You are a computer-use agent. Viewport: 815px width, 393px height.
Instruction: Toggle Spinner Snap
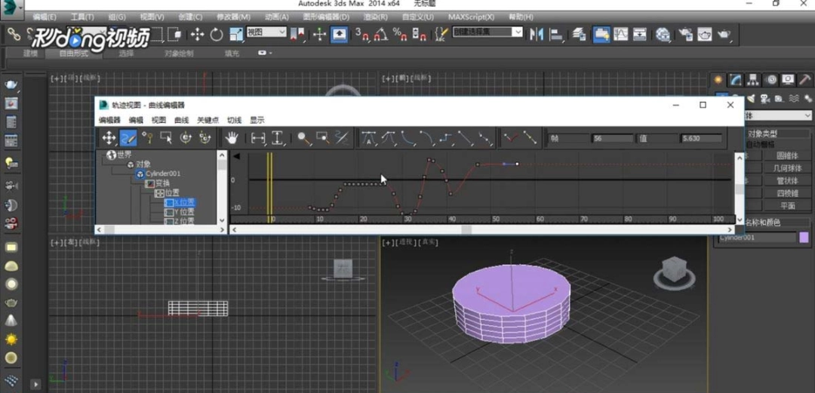point(419,35)
